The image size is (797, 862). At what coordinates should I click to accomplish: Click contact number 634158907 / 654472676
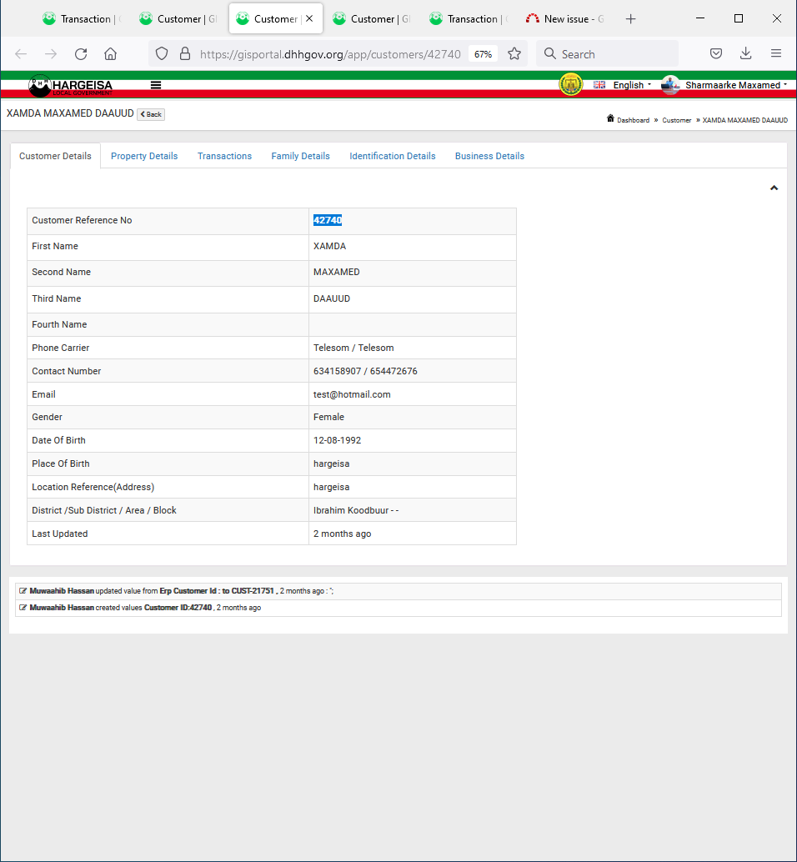pos(365,371)
